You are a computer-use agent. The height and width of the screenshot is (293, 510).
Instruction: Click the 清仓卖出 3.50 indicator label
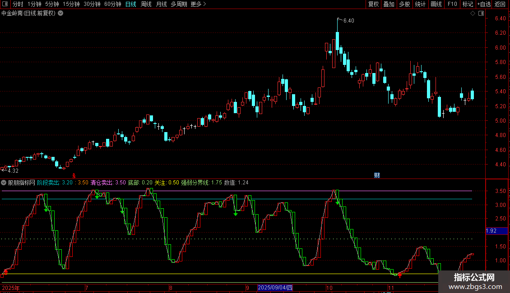coord(108,183)
